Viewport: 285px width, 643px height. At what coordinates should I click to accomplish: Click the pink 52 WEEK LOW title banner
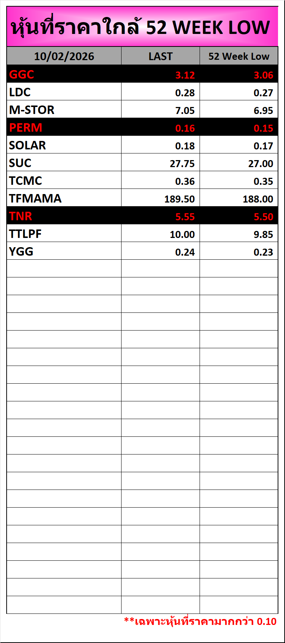coord(142,27)
